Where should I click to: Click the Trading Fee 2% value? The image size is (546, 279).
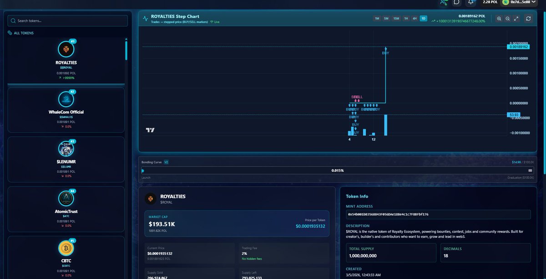point(244,254)
